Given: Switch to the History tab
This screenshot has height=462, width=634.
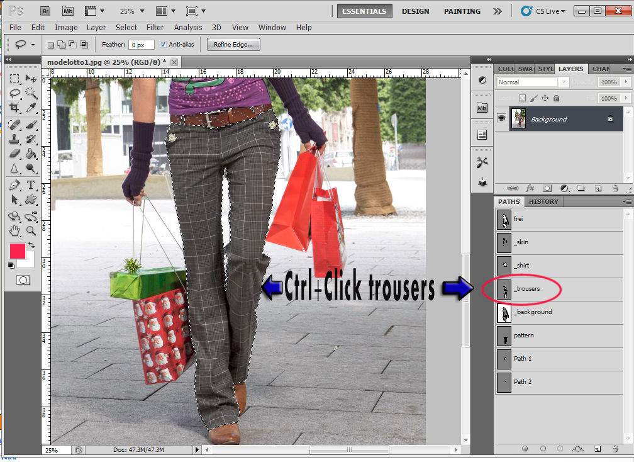Looking at the screenshot, I should pyautogui.click(x=543, y=201).
